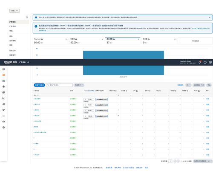
Task: Open the user account icon
Action: [210, 62]
